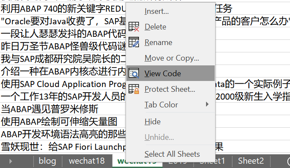Select cell starting "我与SAP成都研究院吴院长"
Viewport: 290px width, 168px height.
63,59
